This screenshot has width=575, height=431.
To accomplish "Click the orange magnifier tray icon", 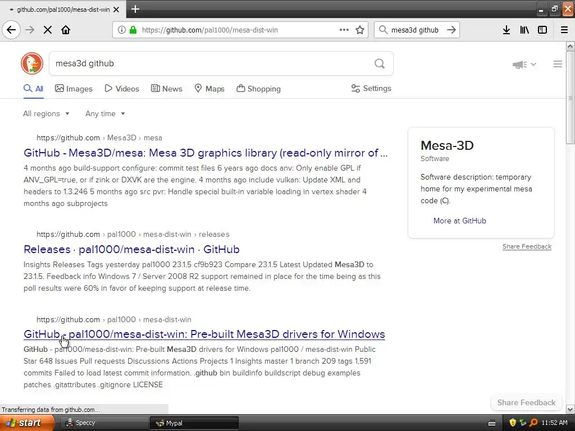I will point(533,423).
